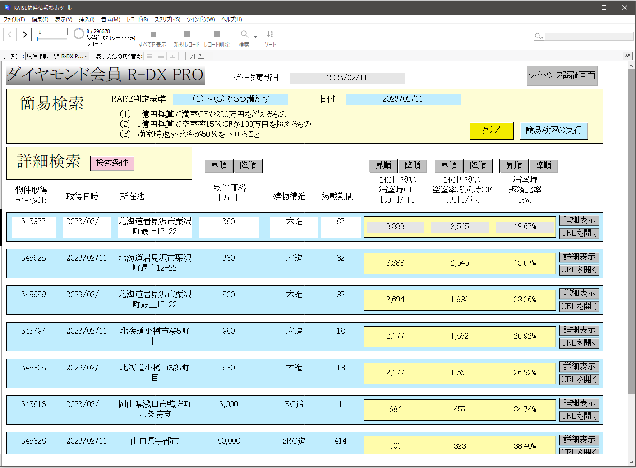The image size is (636, 468).
Task: Click the データ更新日 field
Action: click(347, 78)
